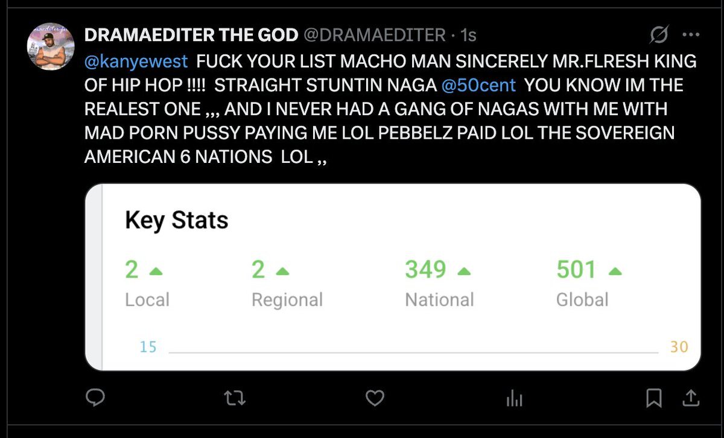Screen dimensions: 724x438
Task: Bookmark this tweet
Action: coord(654,398)
